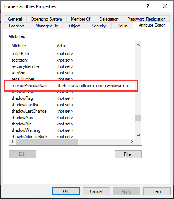Open the Managed By tab
174x199 pixels.
(47, 26)
